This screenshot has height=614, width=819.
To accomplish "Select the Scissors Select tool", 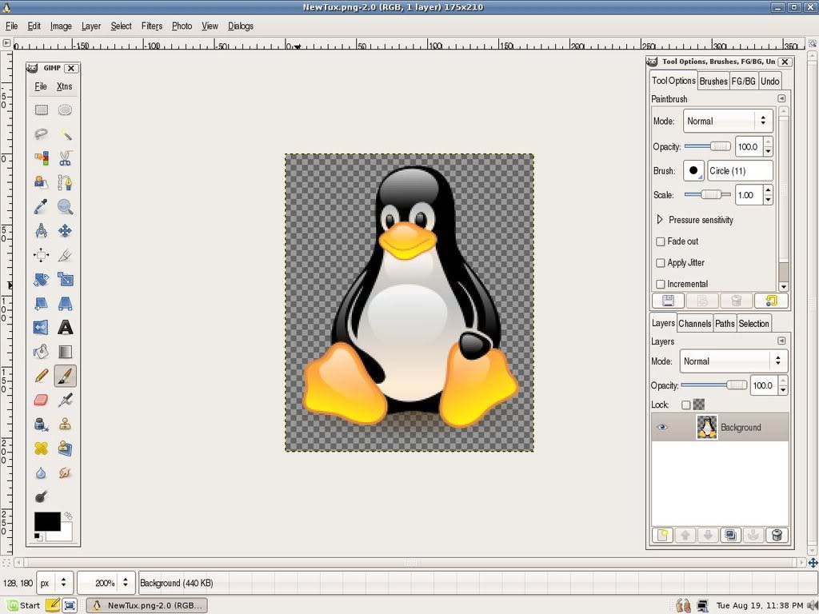I will point(66,158).
